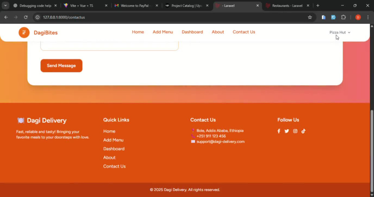Close the Vite + Vue + TS tab
This screenshot has width=374, height=197.
click(x=106, y=6)
